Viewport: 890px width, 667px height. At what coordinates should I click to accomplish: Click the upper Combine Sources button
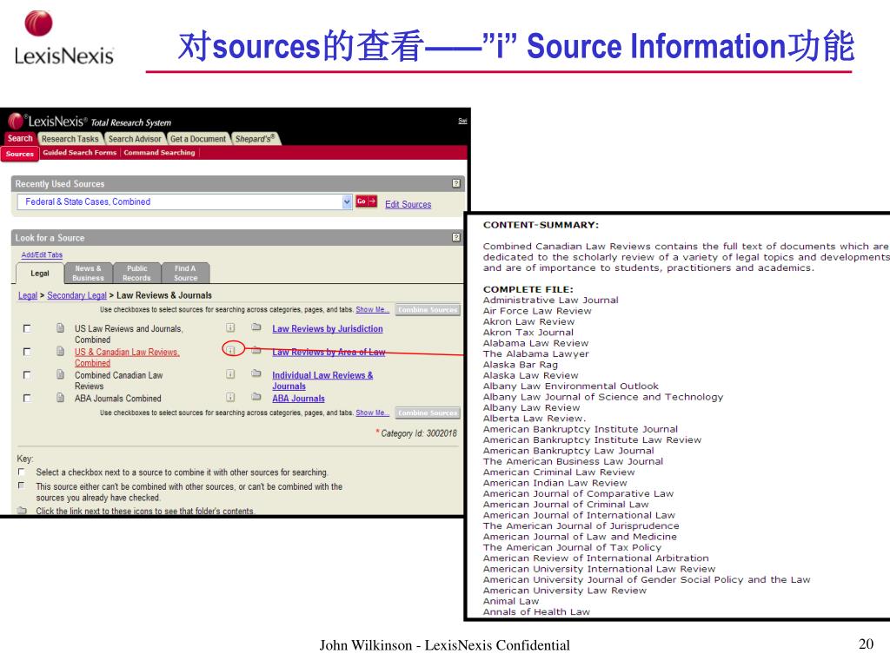(428, 310)
